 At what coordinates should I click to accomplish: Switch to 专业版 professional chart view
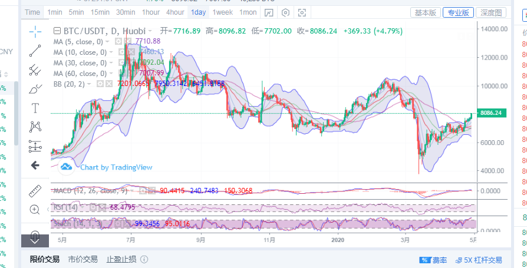tap(458, 13)
